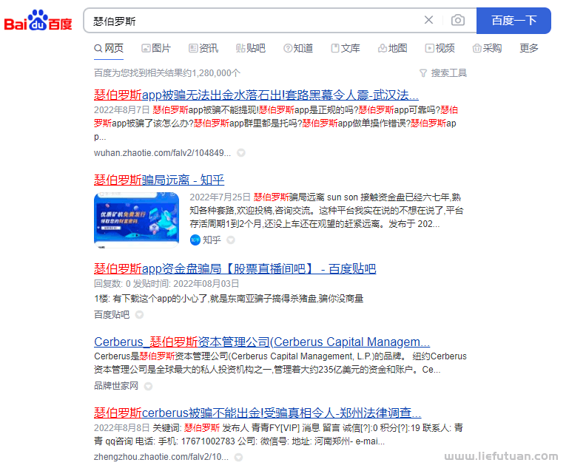Expand dropdown arrow beside 百度贴吧 source
This screenshot has width=569, height=471.
pos(139,315)
